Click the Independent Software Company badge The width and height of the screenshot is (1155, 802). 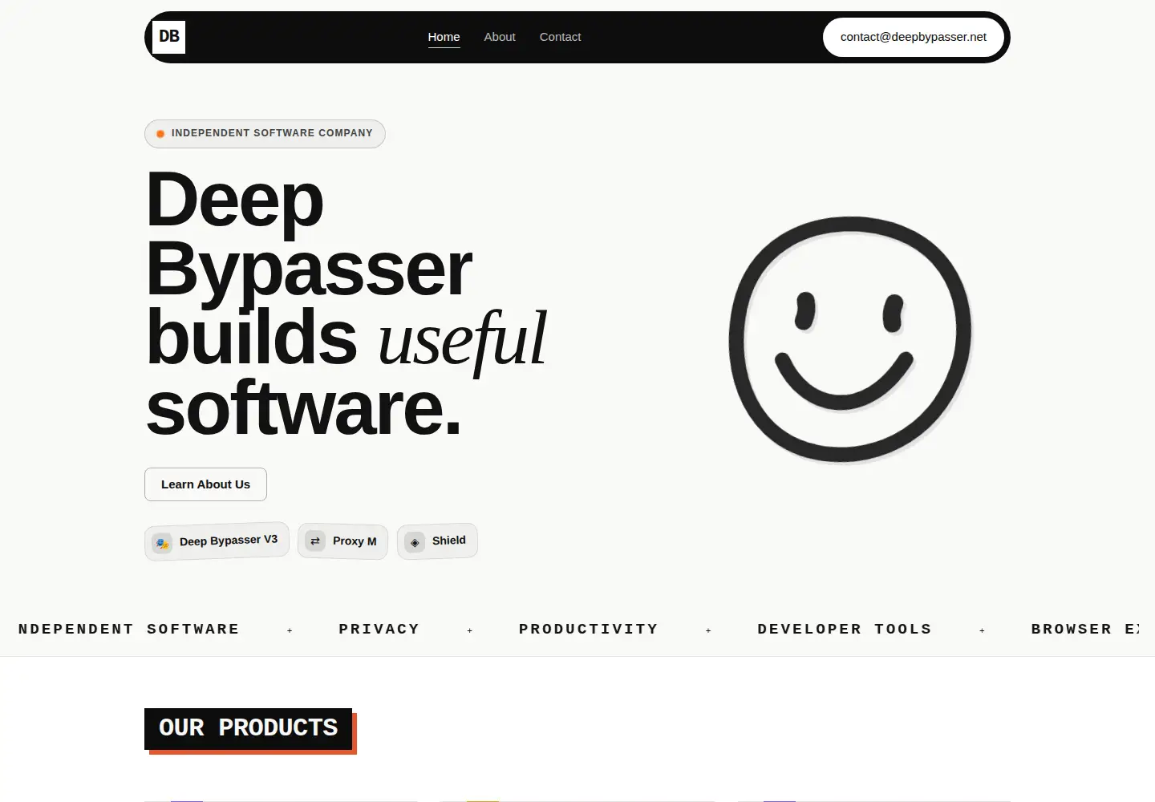point(265,134)
